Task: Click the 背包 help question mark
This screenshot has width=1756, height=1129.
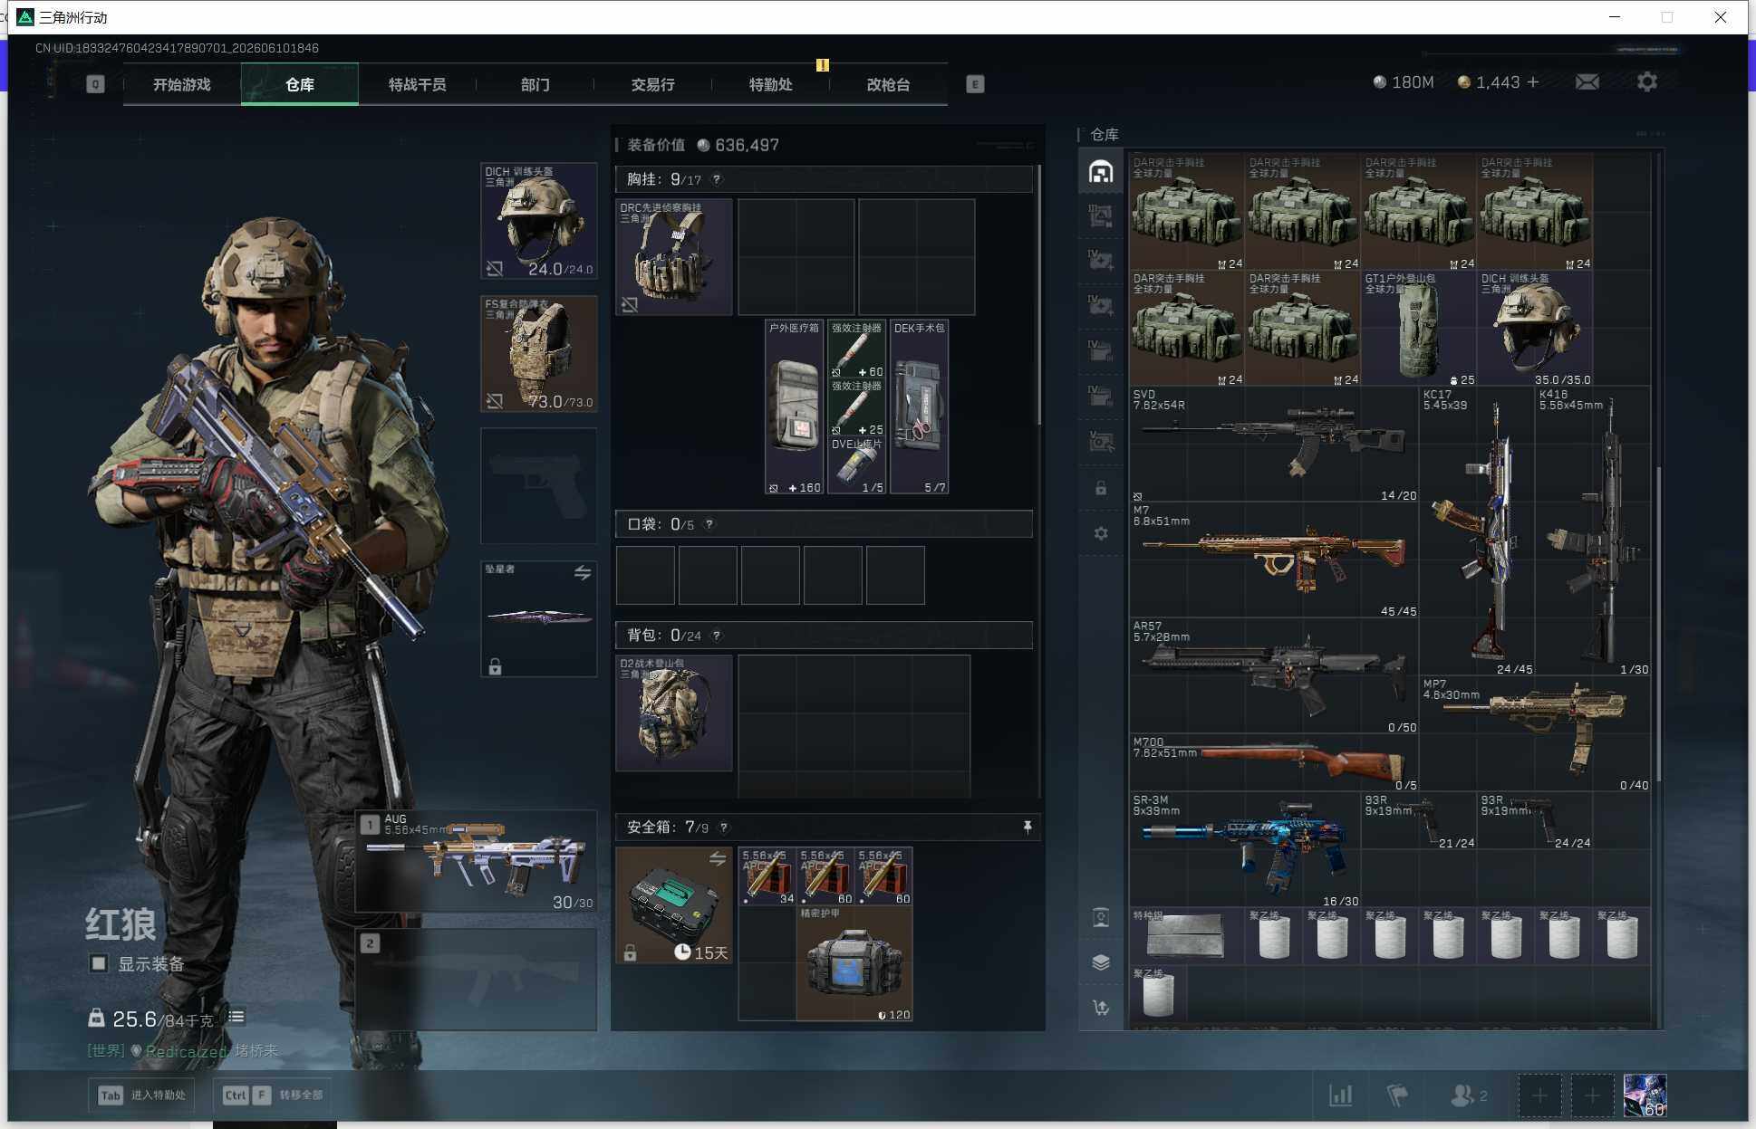Action: click(716, 636)
